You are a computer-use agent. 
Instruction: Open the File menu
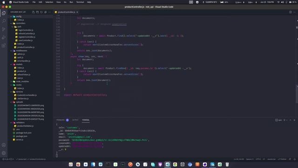34,2
